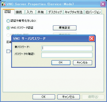Open the 旧バージョン tab
This screenshot has height=102, width=107.
(x=93, y=12)
